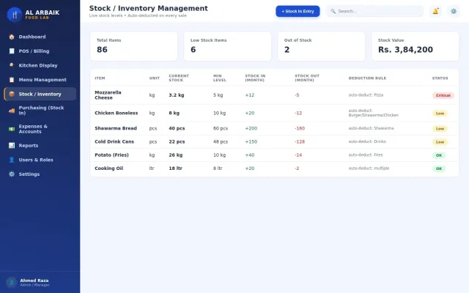Open Reports in the sidebar

(29, 146)
